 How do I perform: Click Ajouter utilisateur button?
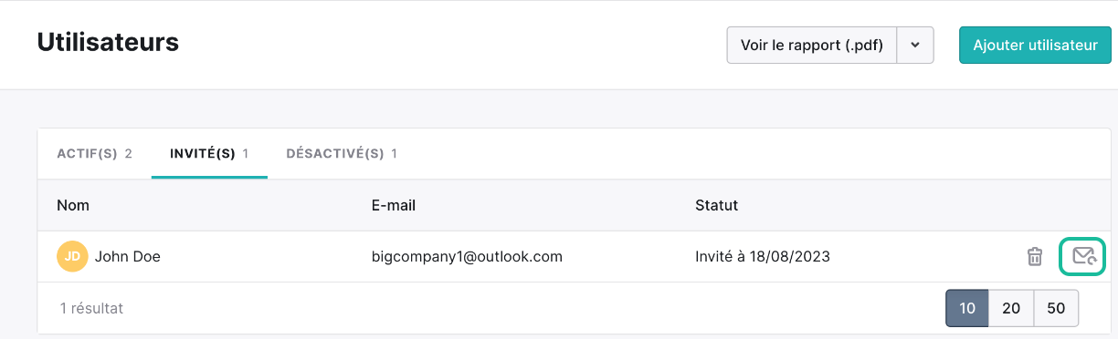pos(1035,45)
